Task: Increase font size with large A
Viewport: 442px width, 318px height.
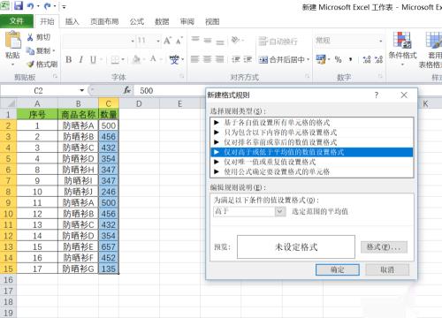Action: (x=168, y=41)
